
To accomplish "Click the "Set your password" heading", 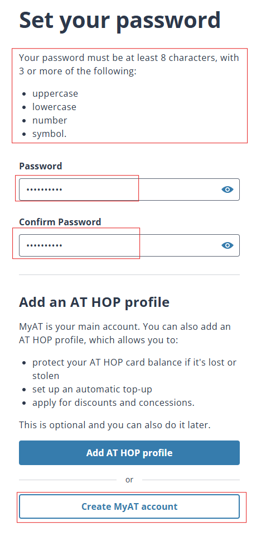I will coord(119,21).
